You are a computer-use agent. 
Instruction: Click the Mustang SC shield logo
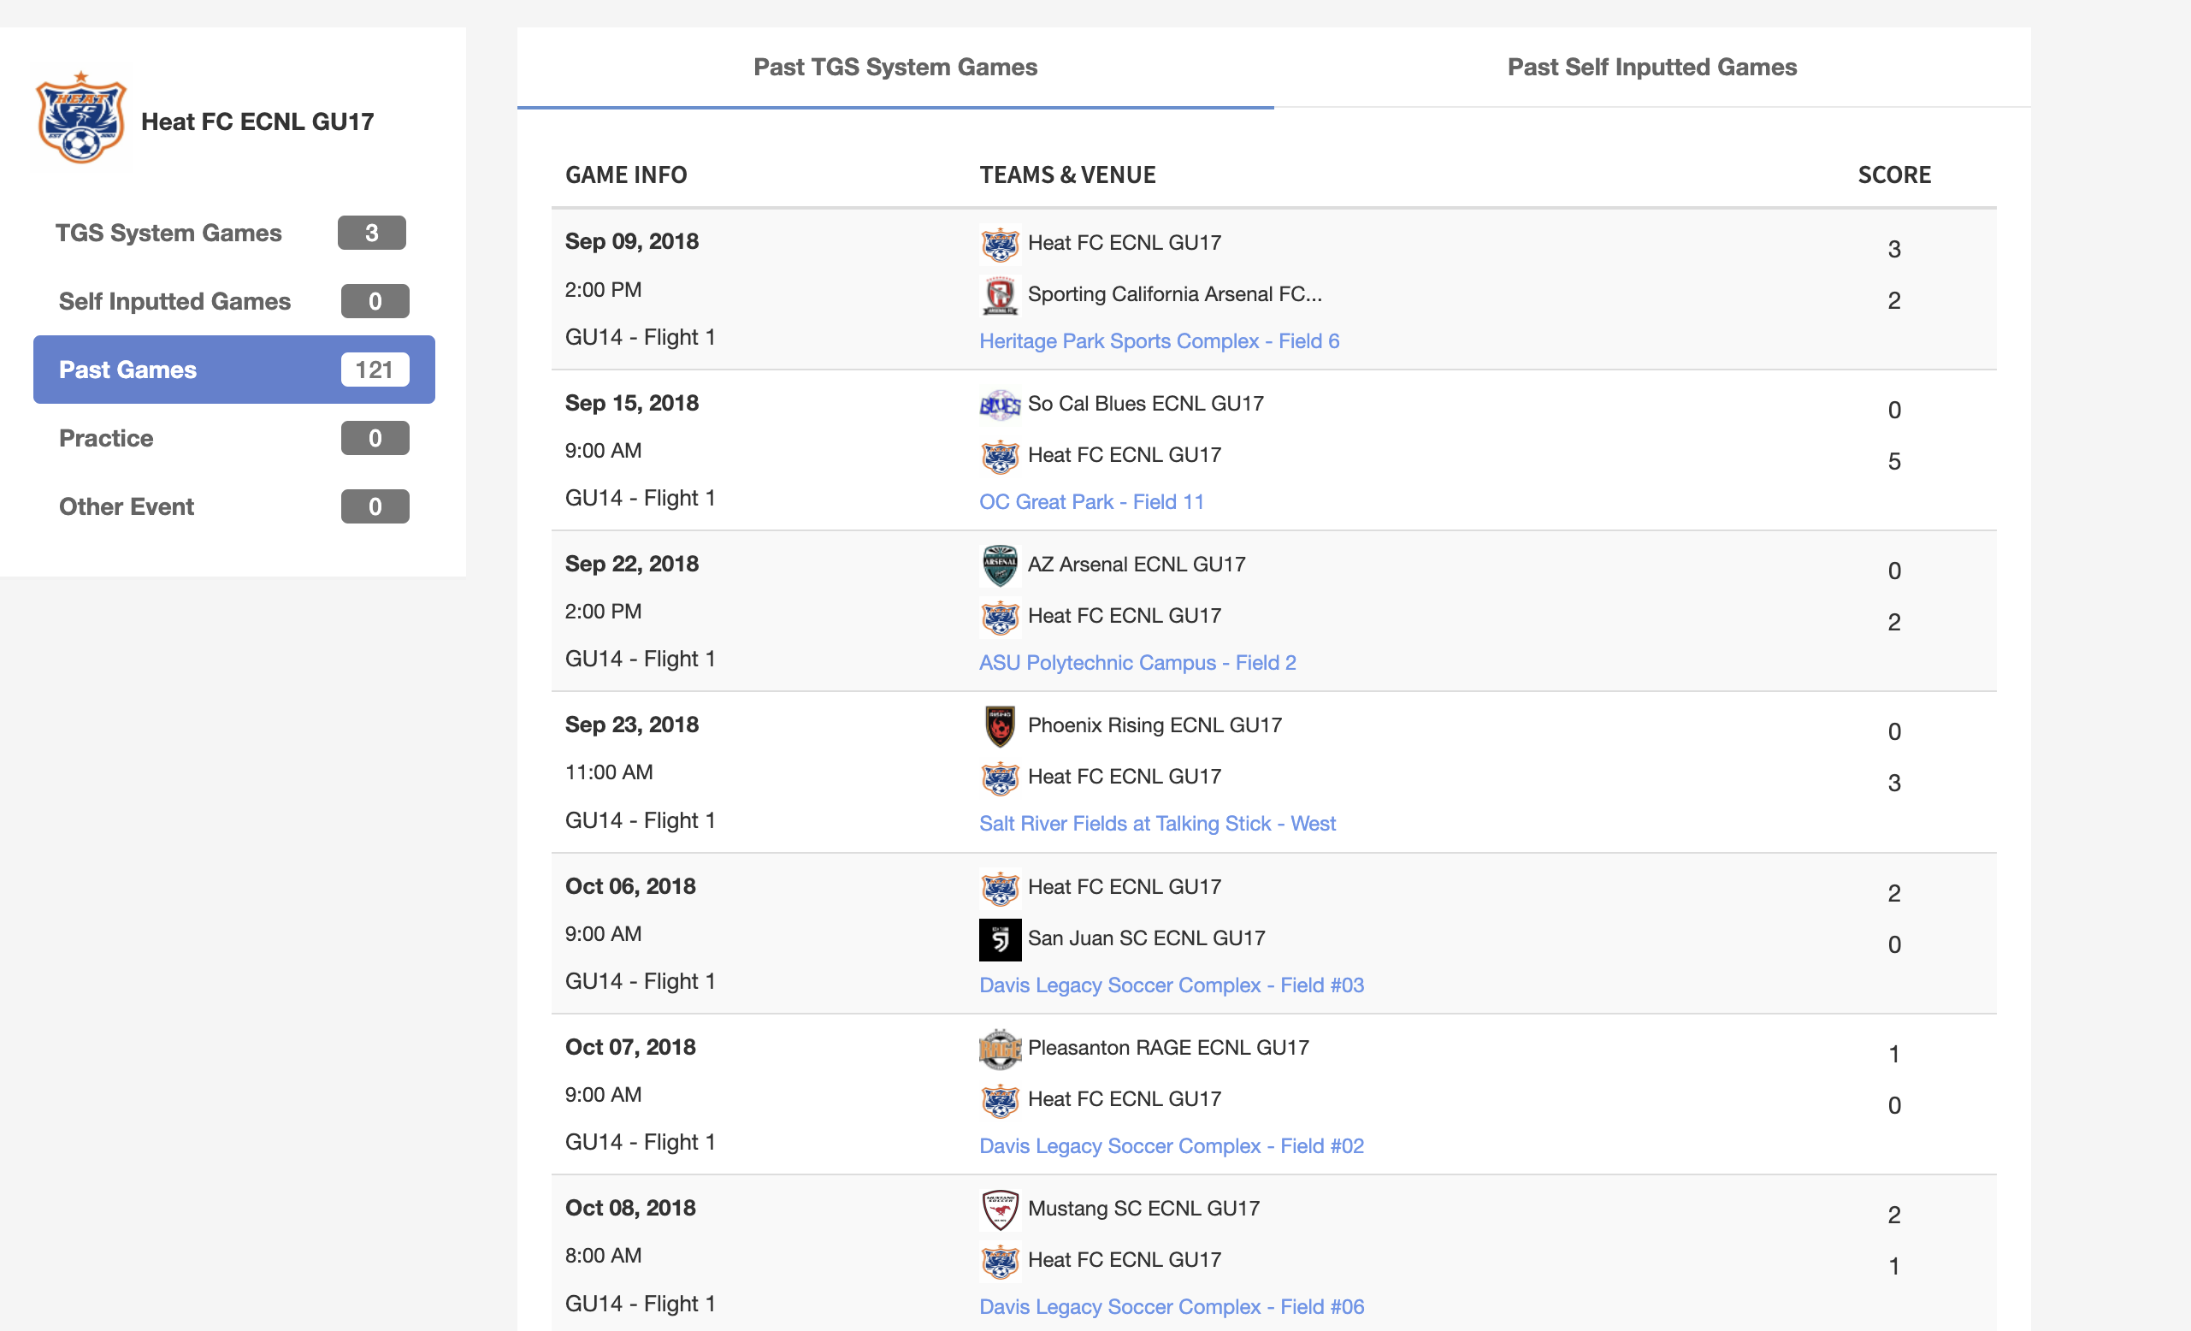(x=1000, y=1210)
